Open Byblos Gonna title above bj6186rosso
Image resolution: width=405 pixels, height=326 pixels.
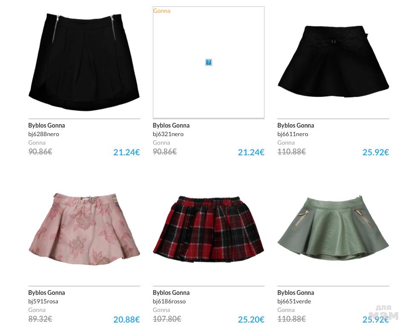(171, 293)
